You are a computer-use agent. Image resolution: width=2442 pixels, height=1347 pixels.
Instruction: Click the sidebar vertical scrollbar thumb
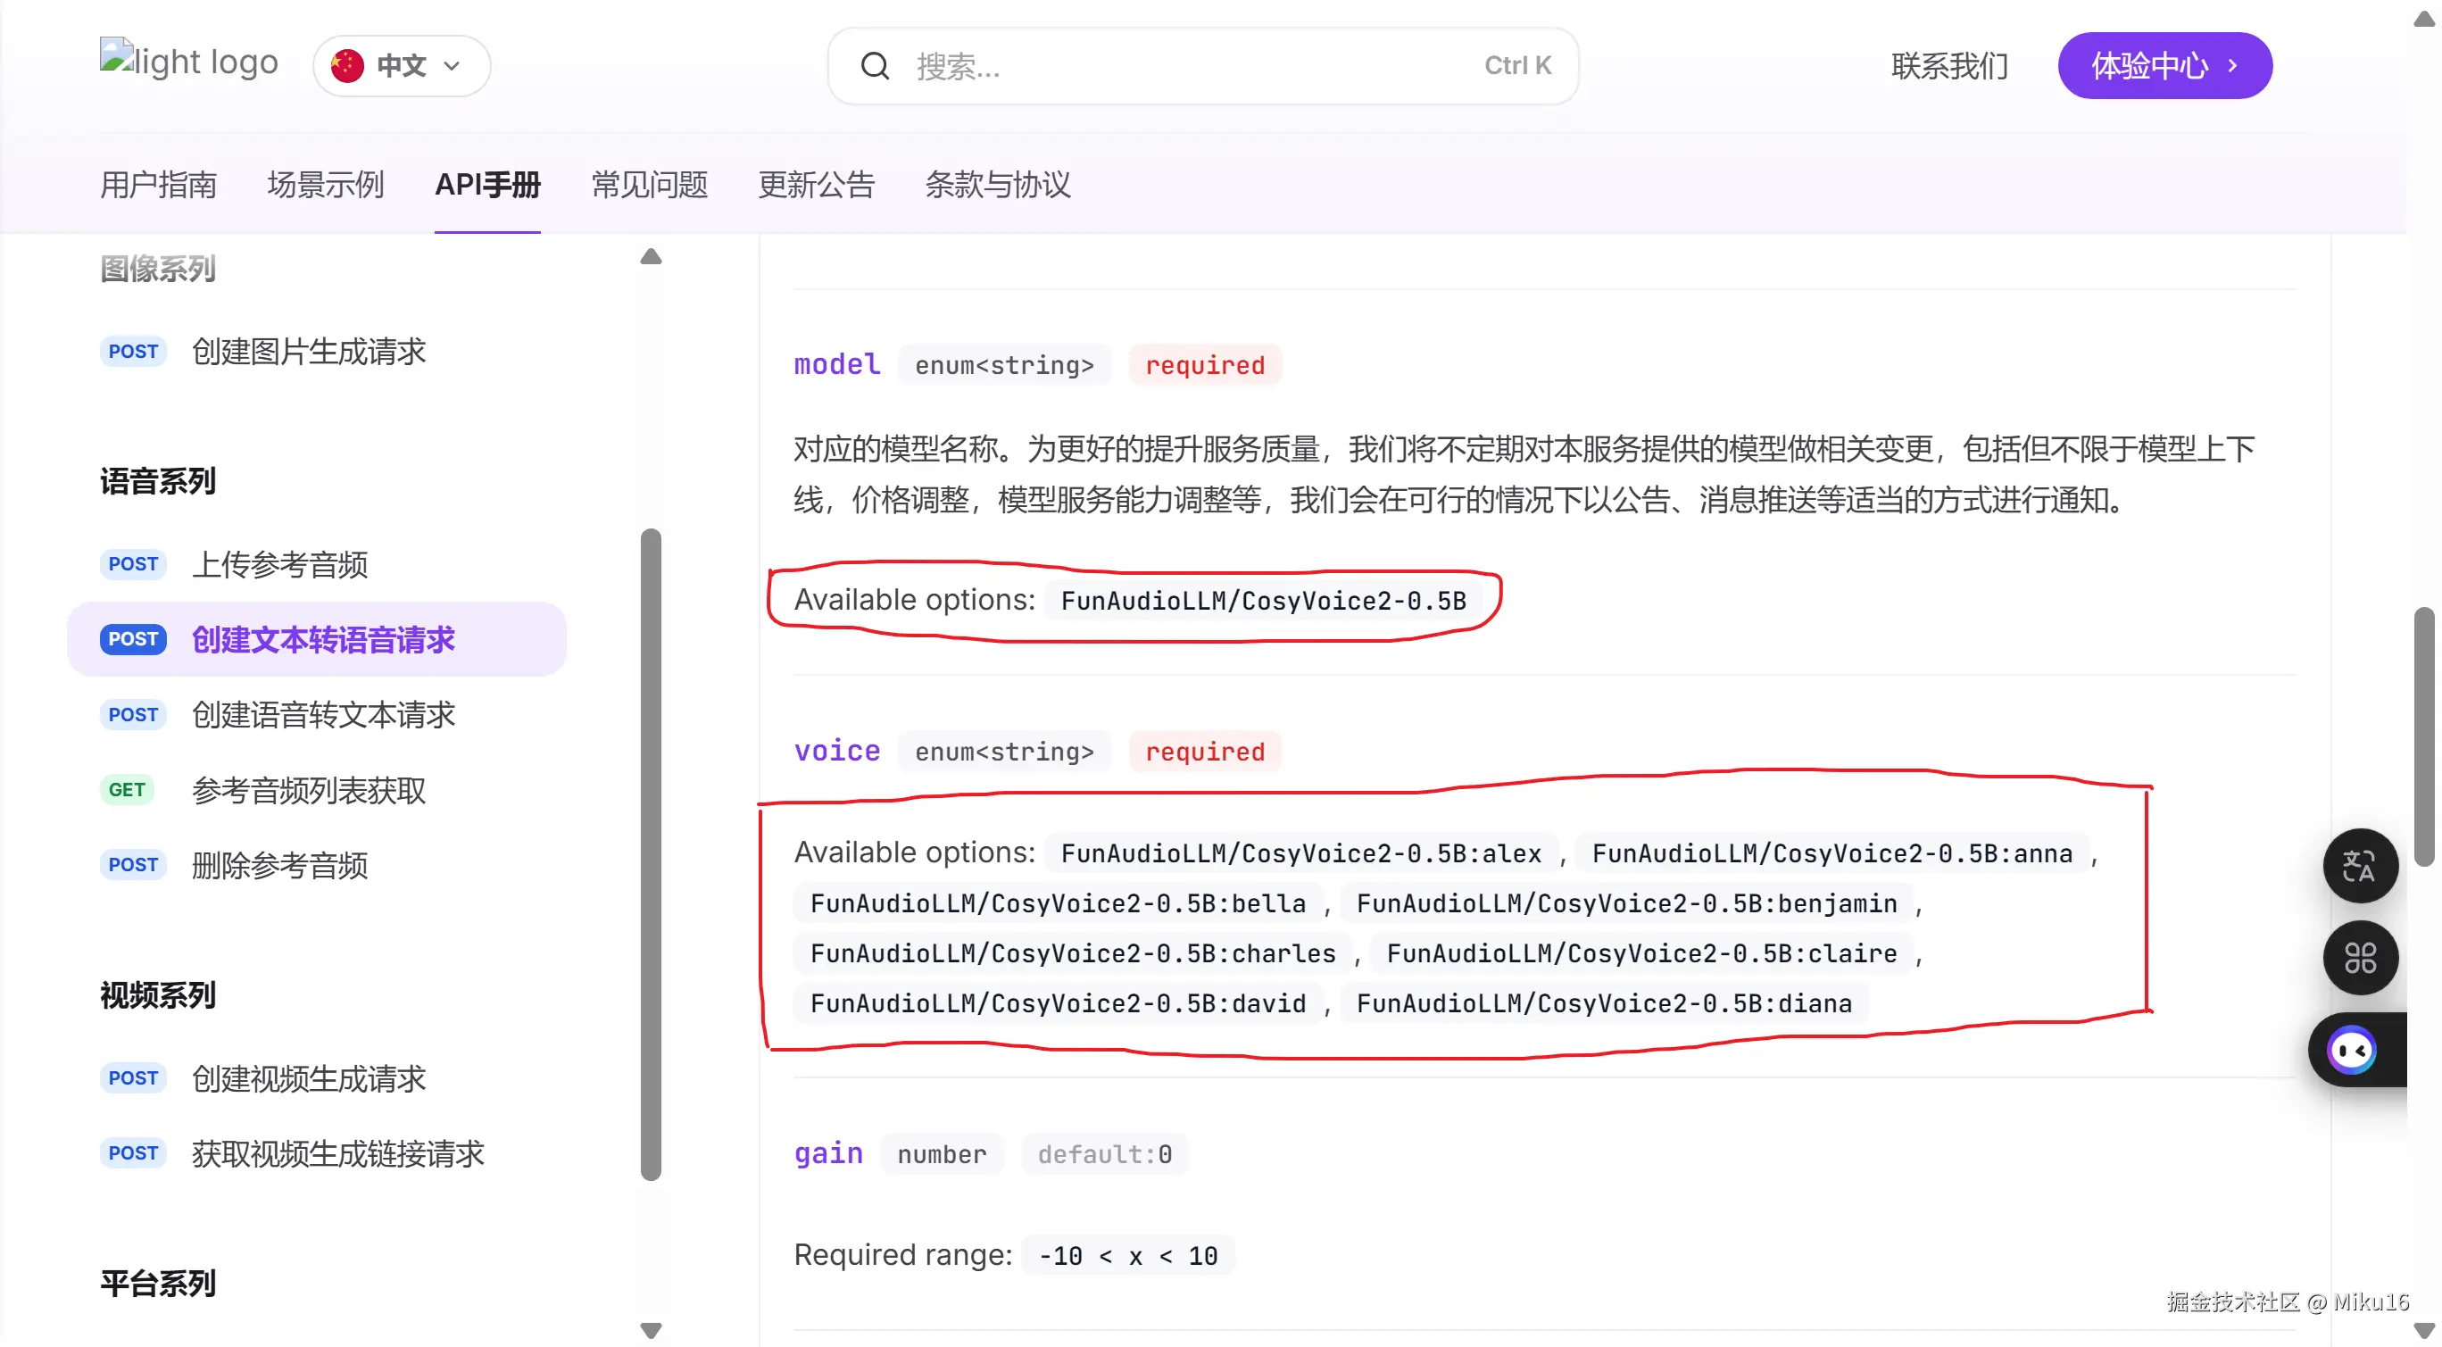pyautogui.click(x=651, y=853)
